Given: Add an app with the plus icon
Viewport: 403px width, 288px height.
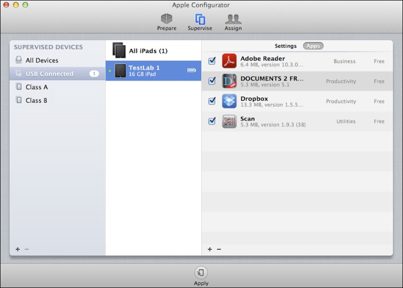Looking at the screenshot, I should tap(210, 249).
